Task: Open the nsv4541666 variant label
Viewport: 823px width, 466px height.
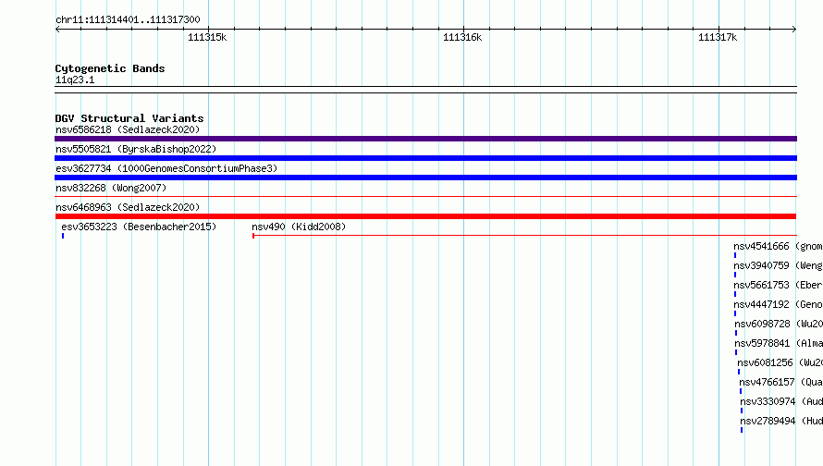Action: pos(778,246)
